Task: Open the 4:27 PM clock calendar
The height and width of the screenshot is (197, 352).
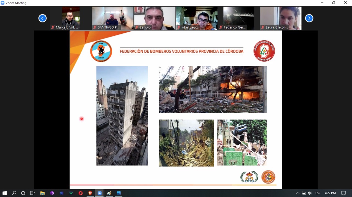Action: [x=330, y=193]
